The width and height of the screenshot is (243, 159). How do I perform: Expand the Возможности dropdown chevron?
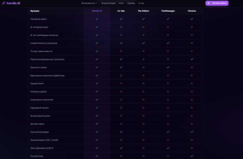click(96, 3)
